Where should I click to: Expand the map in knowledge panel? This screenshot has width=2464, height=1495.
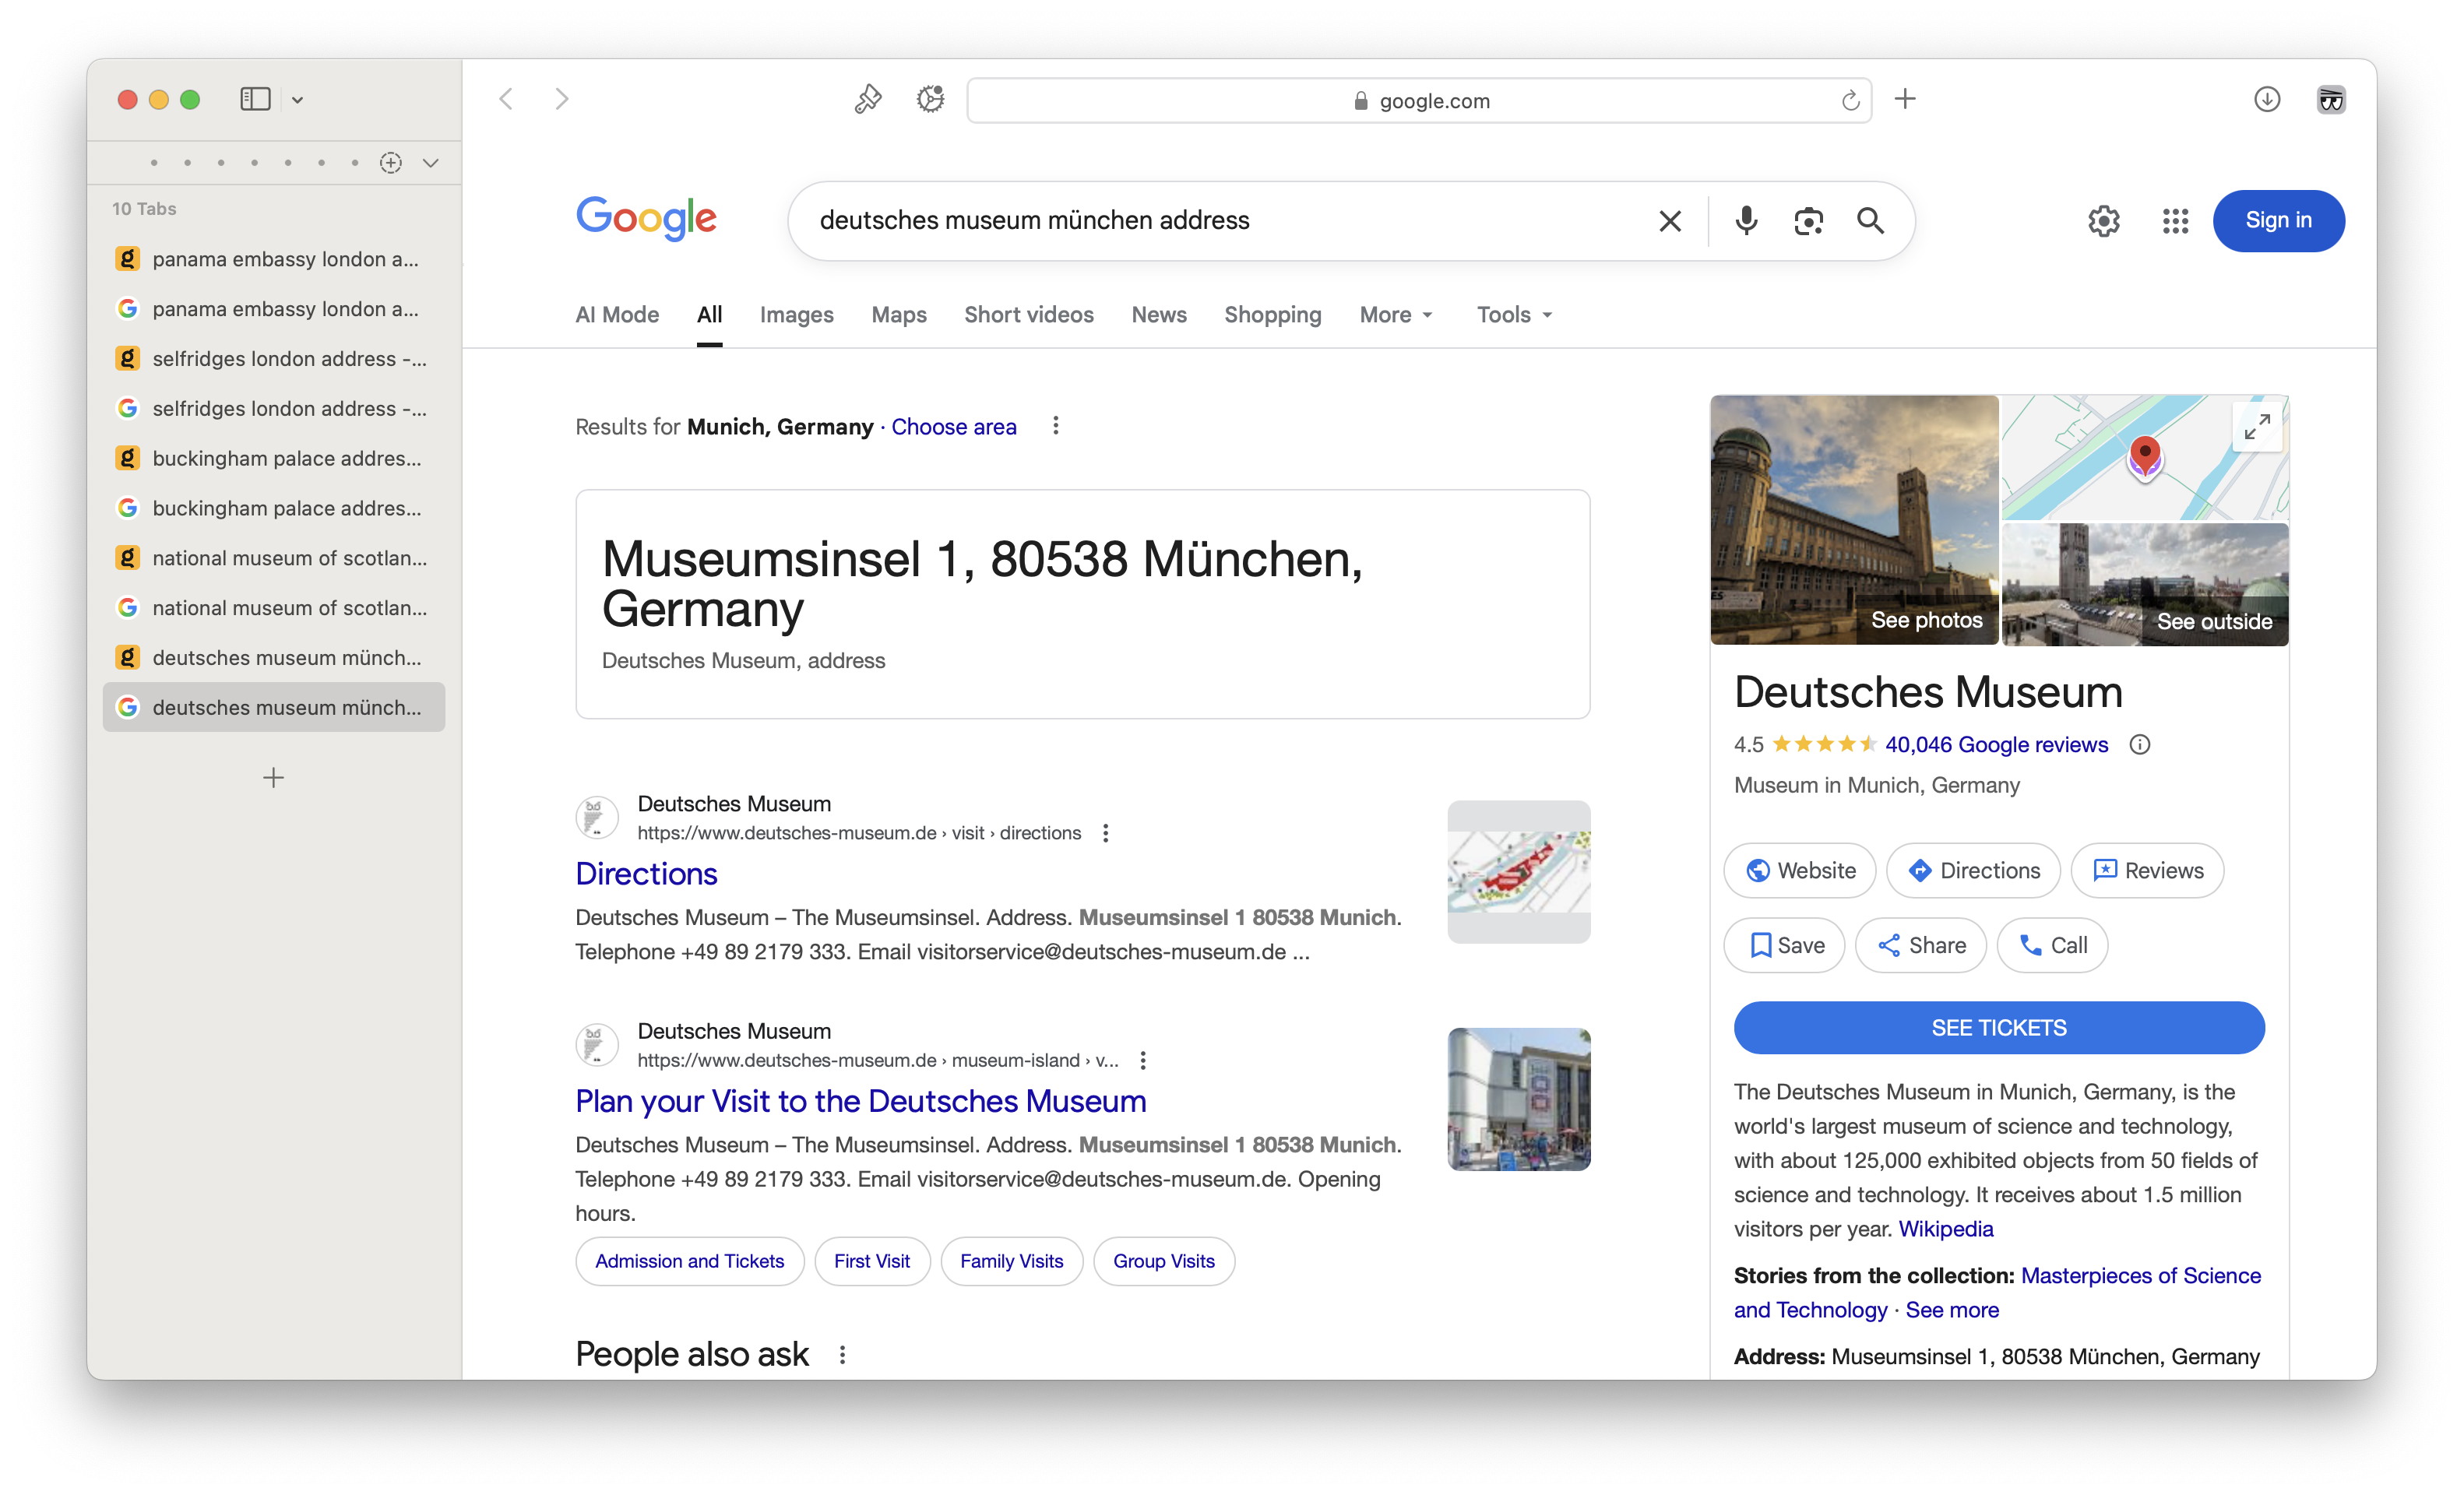2257,427
